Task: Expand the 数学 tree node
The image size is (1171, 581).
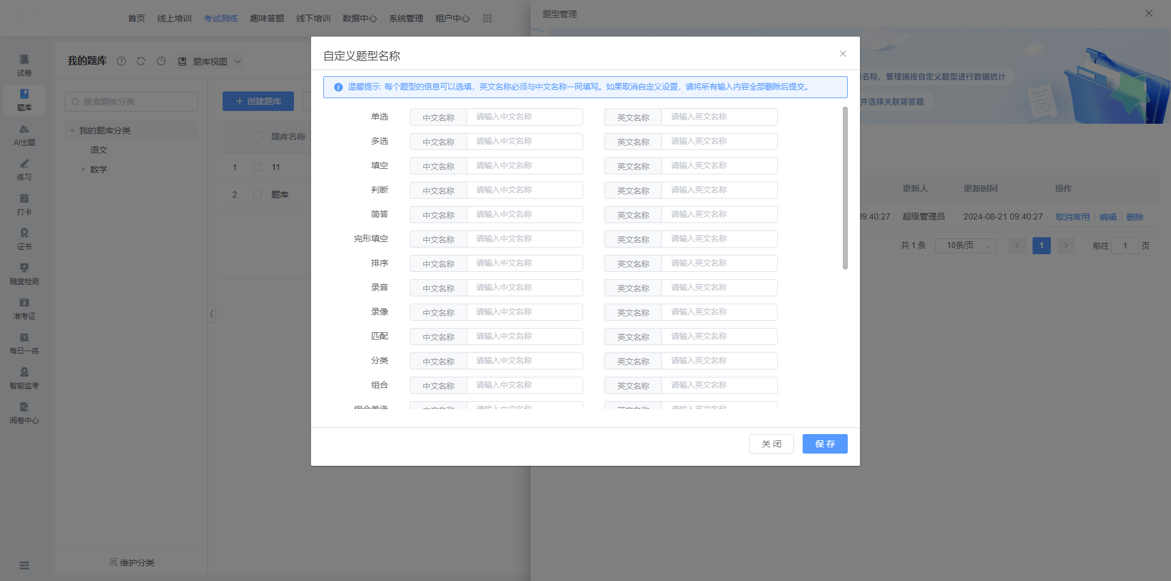Action: coord(84,169)
